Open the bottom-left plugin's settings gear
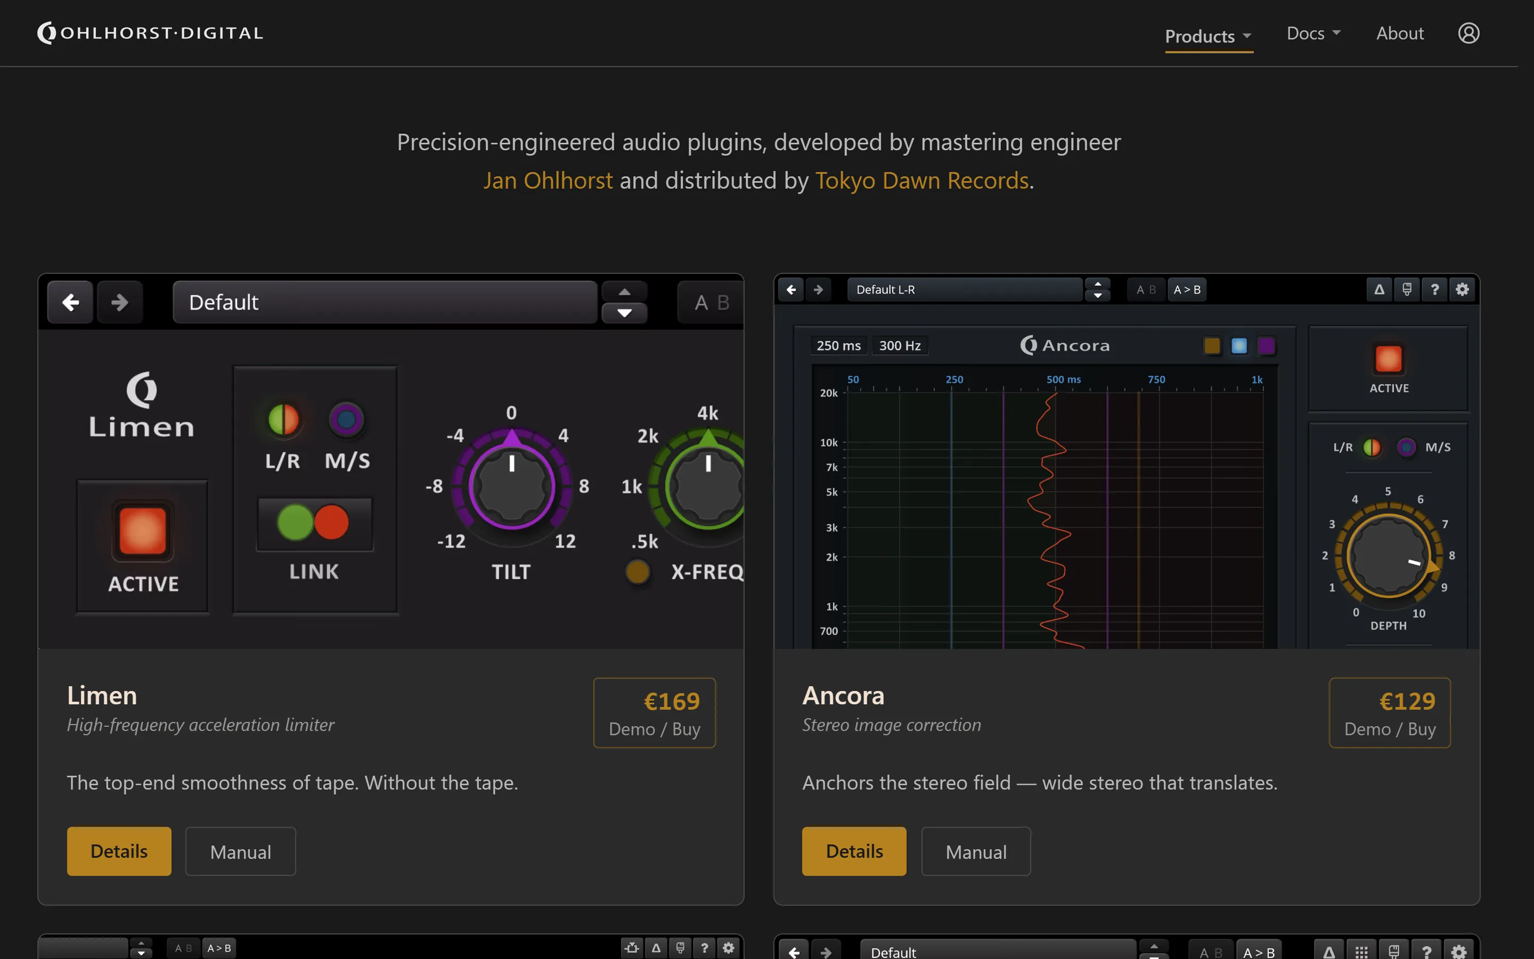 (728, 948)
